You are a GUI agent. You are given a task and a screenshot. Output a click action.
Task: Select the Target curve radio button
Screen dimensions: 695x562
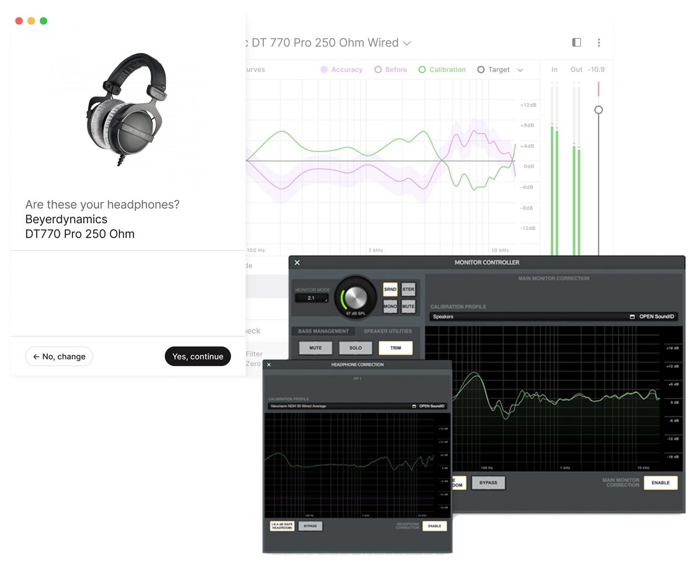pyautogui.click(x=481, y=69)
